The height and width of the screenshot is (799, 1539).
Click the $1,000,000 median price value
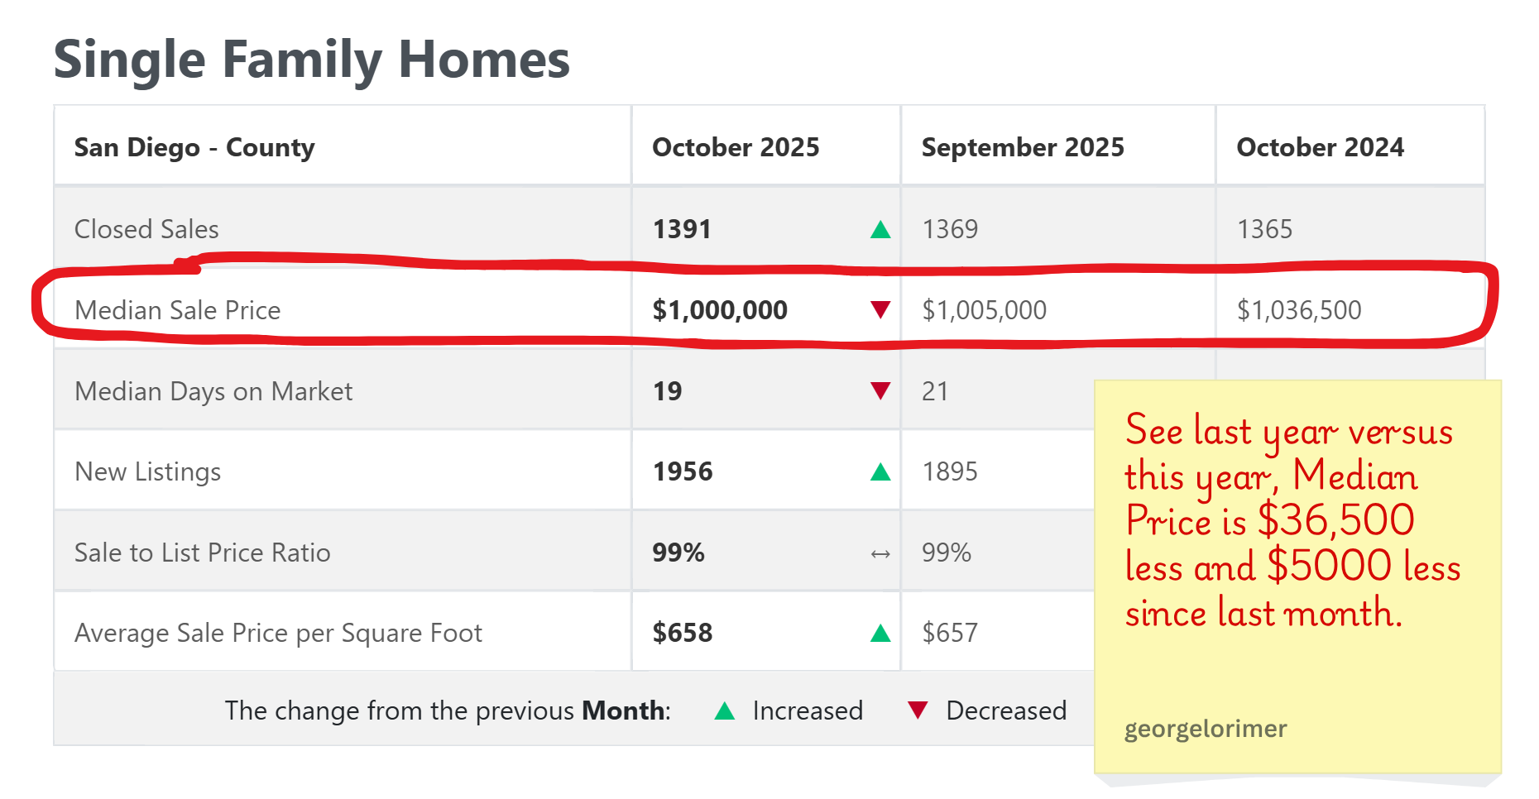pos(720,310)
